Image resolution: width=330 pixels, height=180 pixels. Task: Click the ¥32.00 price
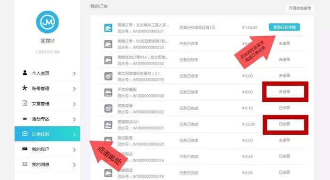[248, 124]
